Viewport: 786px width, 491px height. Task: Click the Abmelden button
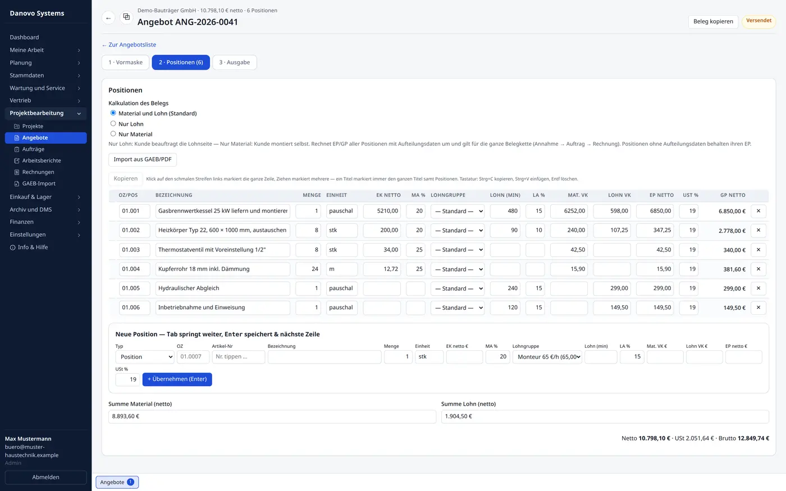[46, 477]
